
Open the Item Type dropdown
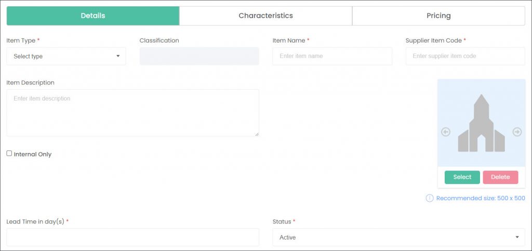[x=66, y=56]
